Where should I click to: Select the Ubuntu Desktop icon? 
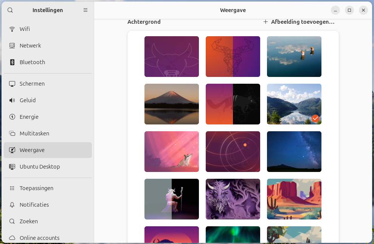[12, 167]
